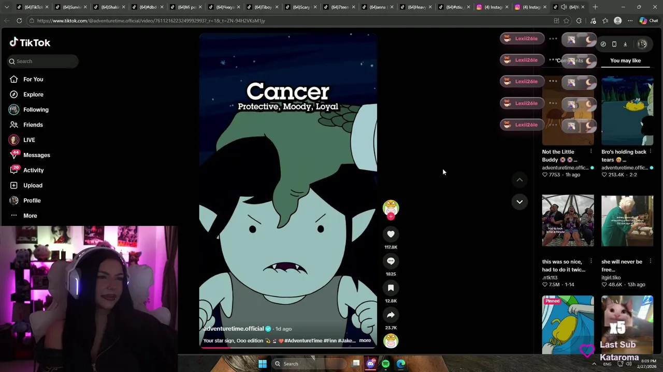
Task: Switch to the Heavy browser tab
Action: click(415, 7)
